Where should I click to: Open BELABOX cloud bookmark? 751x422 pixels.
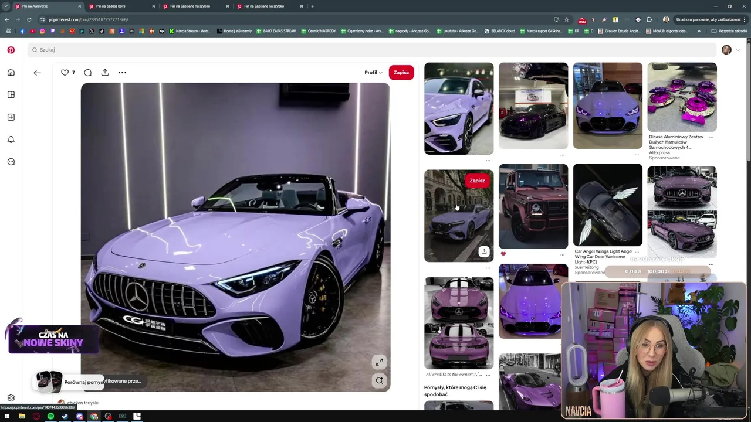pos(499,31)
